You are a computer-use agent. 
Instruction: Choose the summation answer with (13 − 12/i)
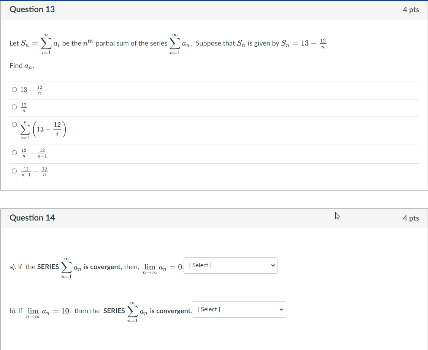pyautogui.click(x=14, y=124)
